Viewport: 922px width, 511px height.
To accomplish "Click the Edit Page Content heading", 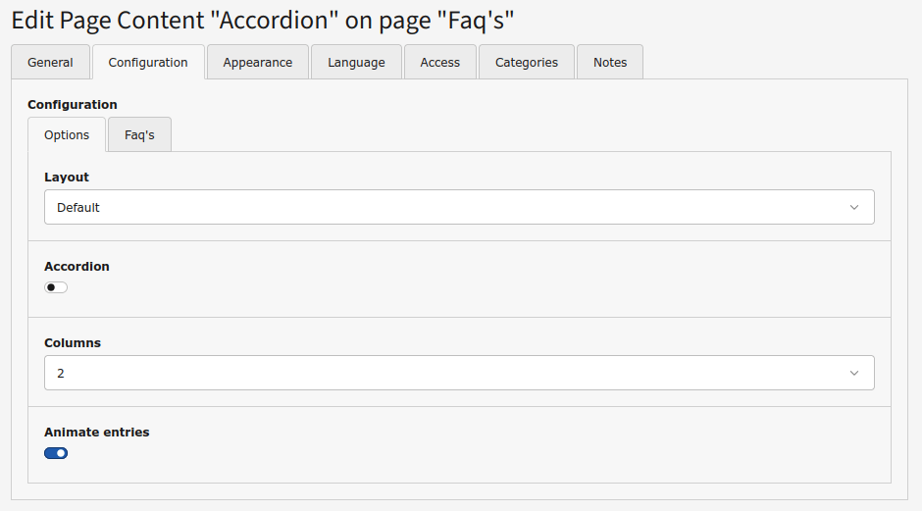I will pyautogui.click(x=263, y=19).
